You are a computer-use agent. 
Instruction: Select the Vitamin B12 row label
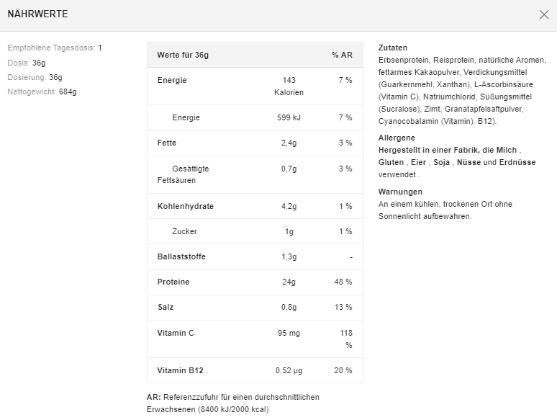tap(181, 370)
